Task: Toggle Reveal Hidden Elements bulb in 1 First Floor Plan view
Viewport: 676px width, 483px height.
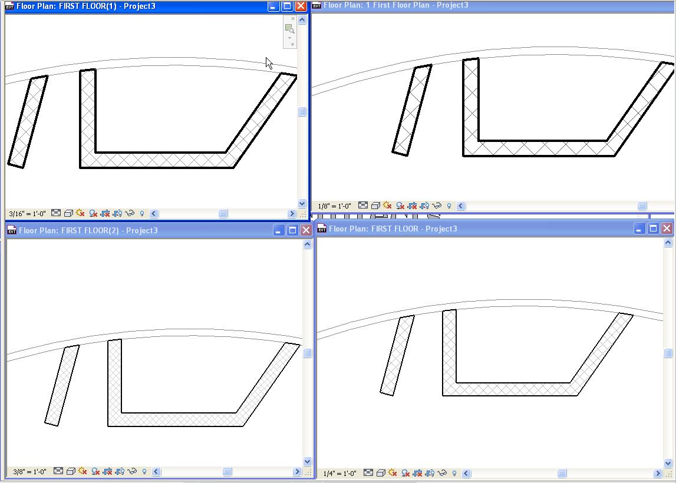Action: (449, 206)
